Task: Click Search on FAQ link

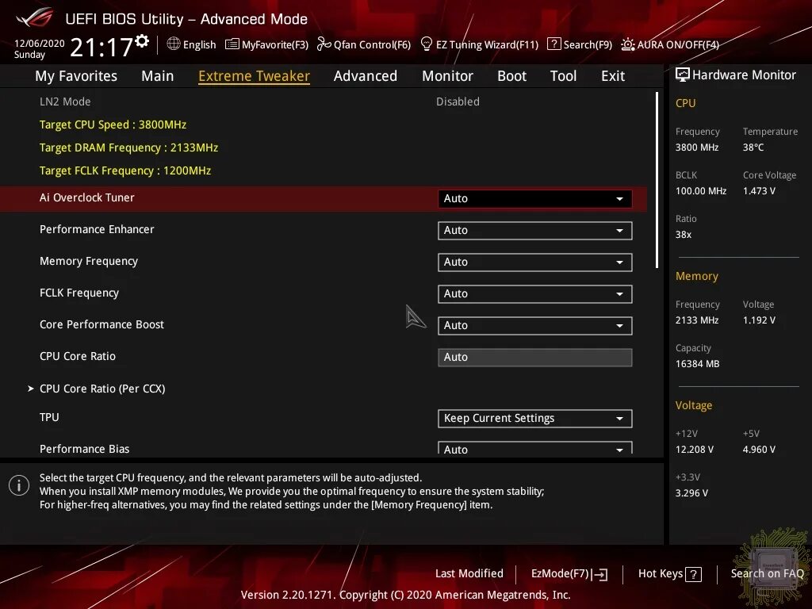Action: pyautogui.click(x=767, y=574)
